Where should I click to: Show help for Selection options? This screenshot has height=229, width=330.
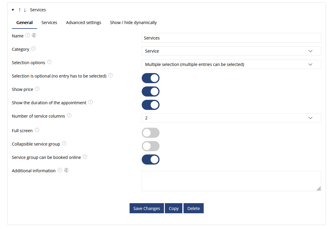click(49, 62)
